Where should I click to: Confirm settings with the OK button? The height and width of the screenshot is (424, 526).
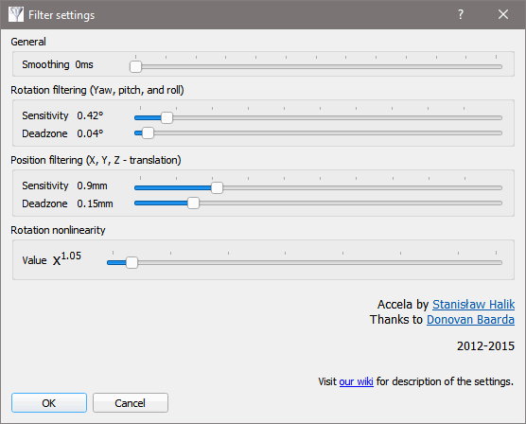(49, 402)
